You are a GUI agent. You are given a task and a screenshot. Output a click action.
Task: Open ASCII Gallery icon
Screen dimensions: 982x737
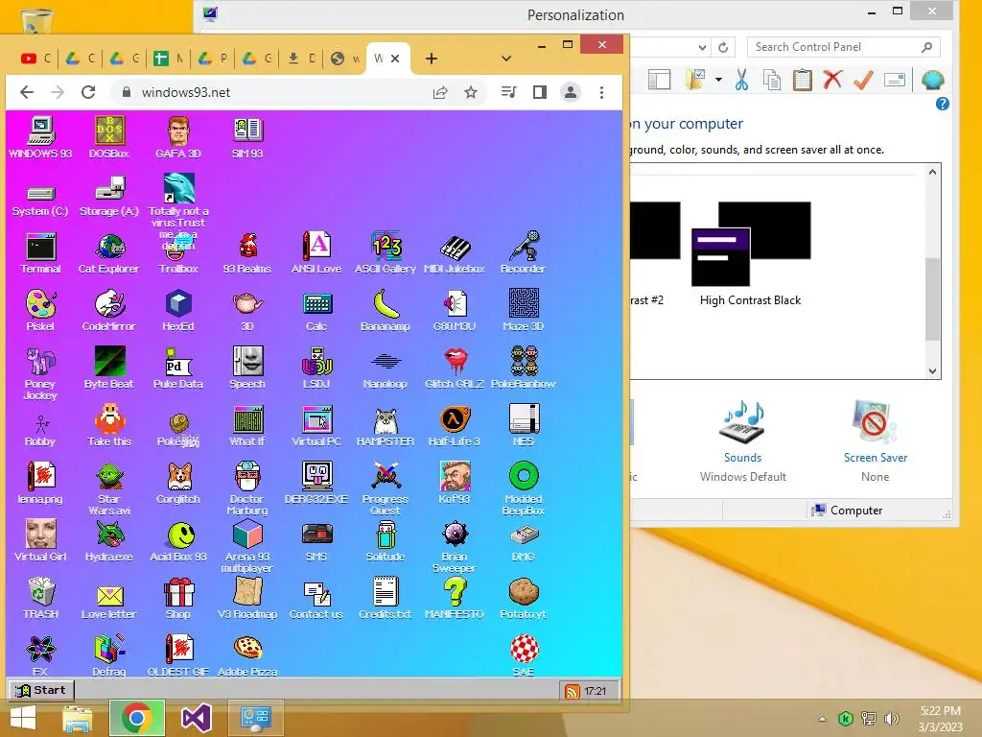(386, 253)
